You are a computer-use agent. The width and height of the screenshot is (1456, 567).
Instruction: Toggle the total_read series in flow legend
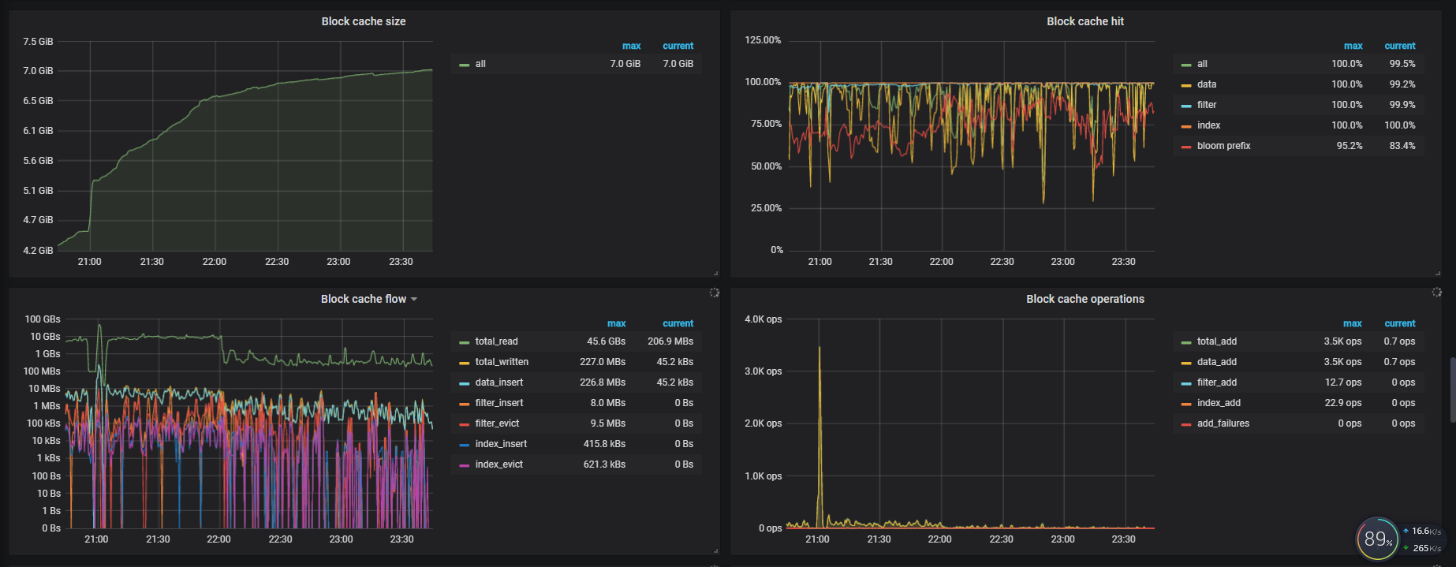point(496,341)
